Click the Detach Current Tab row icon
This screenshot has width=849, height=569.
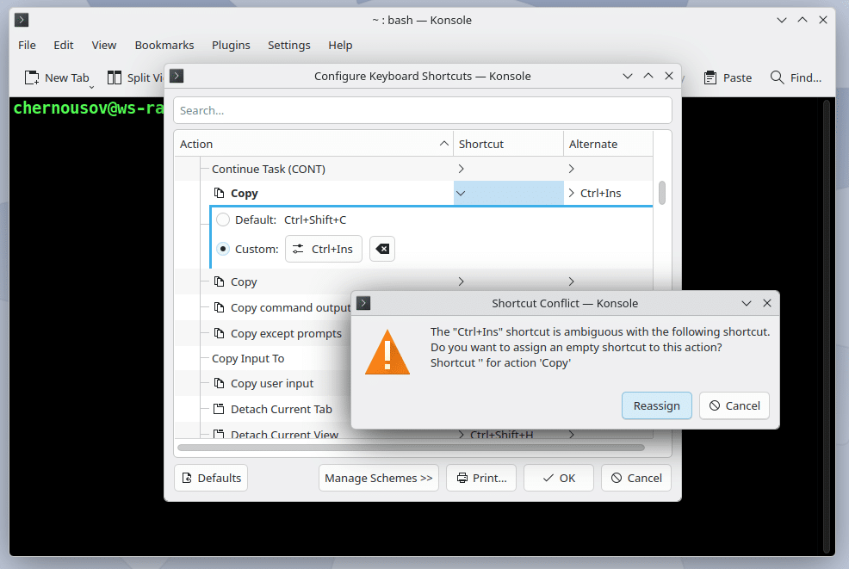click(219, 409)
